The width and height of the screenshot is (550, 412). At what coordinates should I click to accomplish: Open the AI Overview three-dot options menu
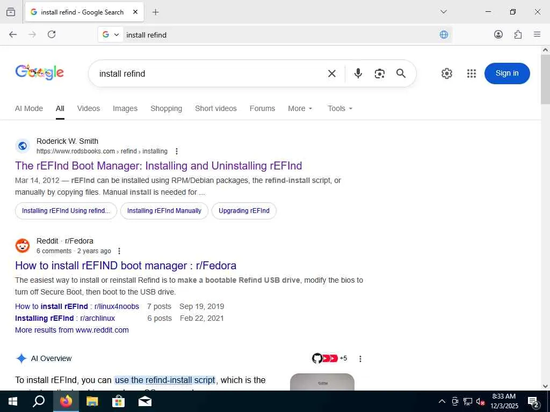[x=360, y=359]
